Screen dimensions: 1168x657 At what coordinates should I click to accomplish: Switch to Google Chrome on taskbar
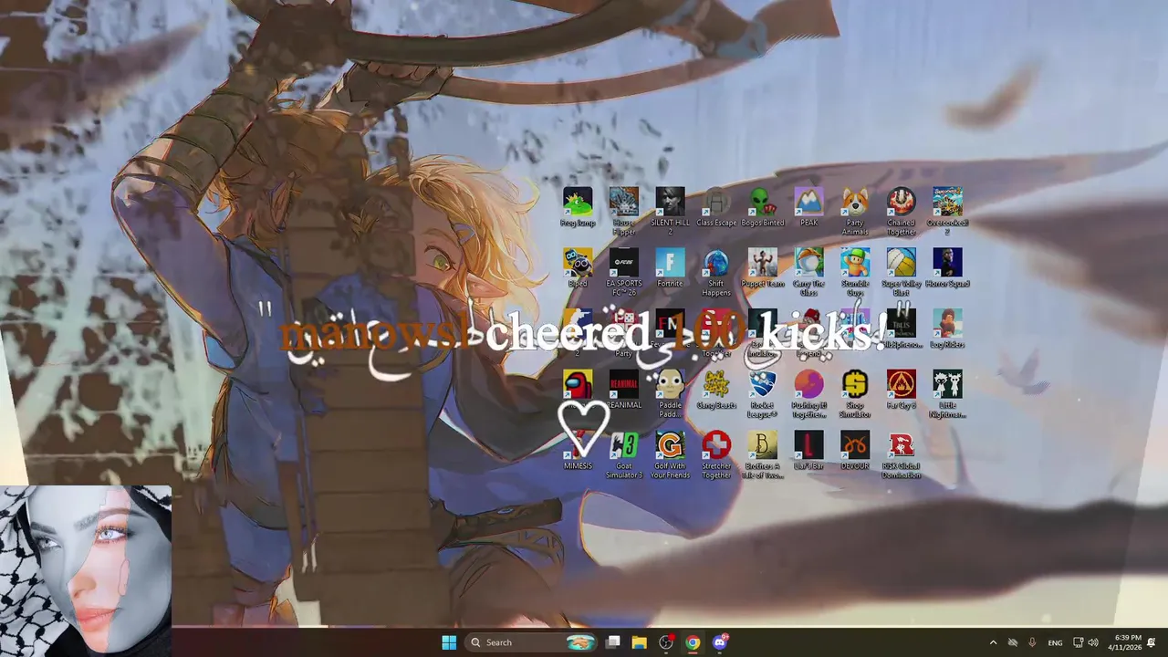click(693, 642)
